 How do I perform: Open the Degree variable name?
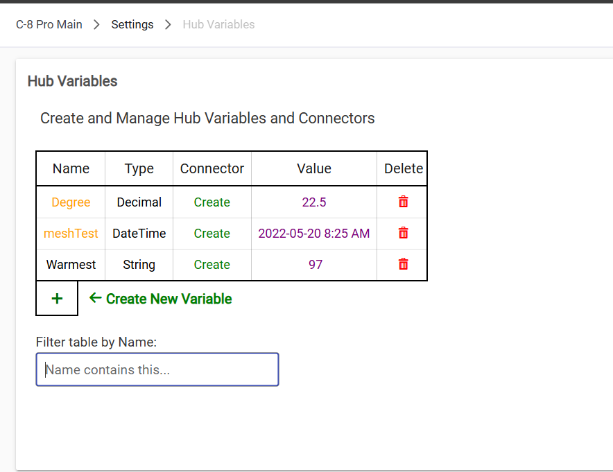click(71, 202)
